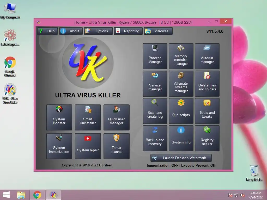Viewport: 267px width, 200px height.
Task: Click the UVK title bar app icon
Action: coord(39,22)
